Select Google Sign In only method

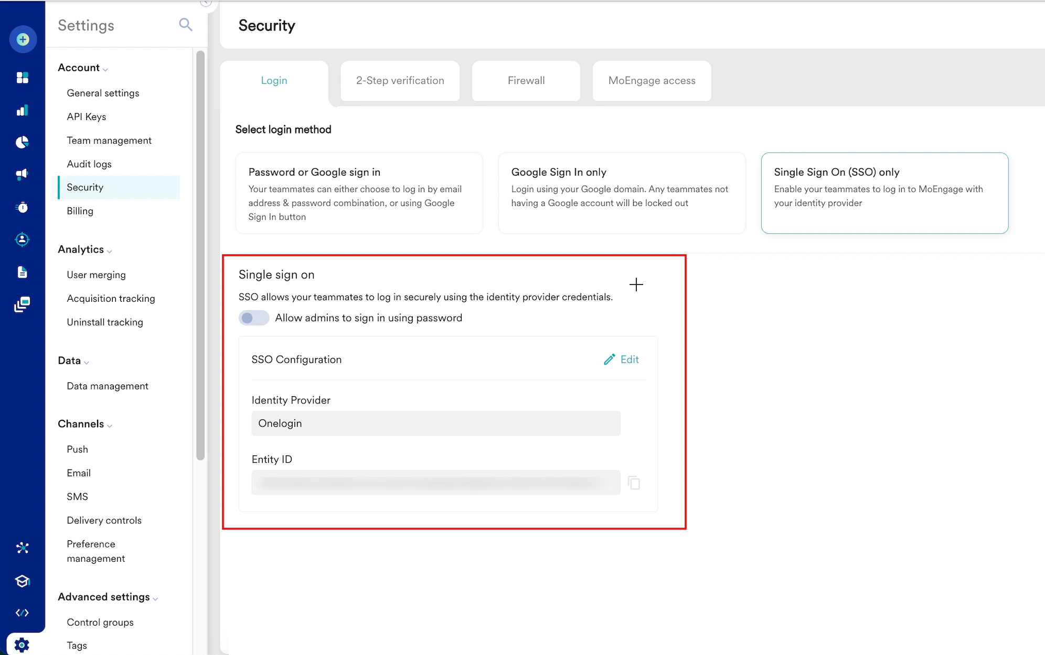tap(622, 193)
